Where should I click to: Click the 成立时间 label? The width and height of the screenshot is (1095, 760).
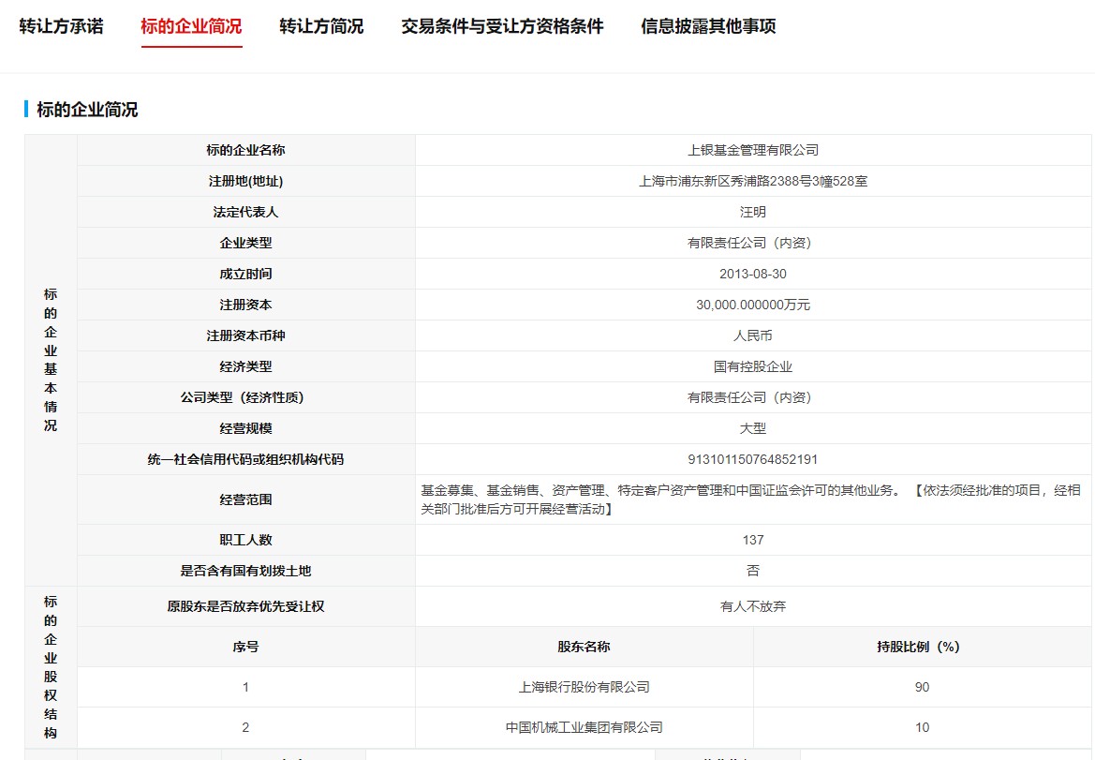tap(245, 274)
